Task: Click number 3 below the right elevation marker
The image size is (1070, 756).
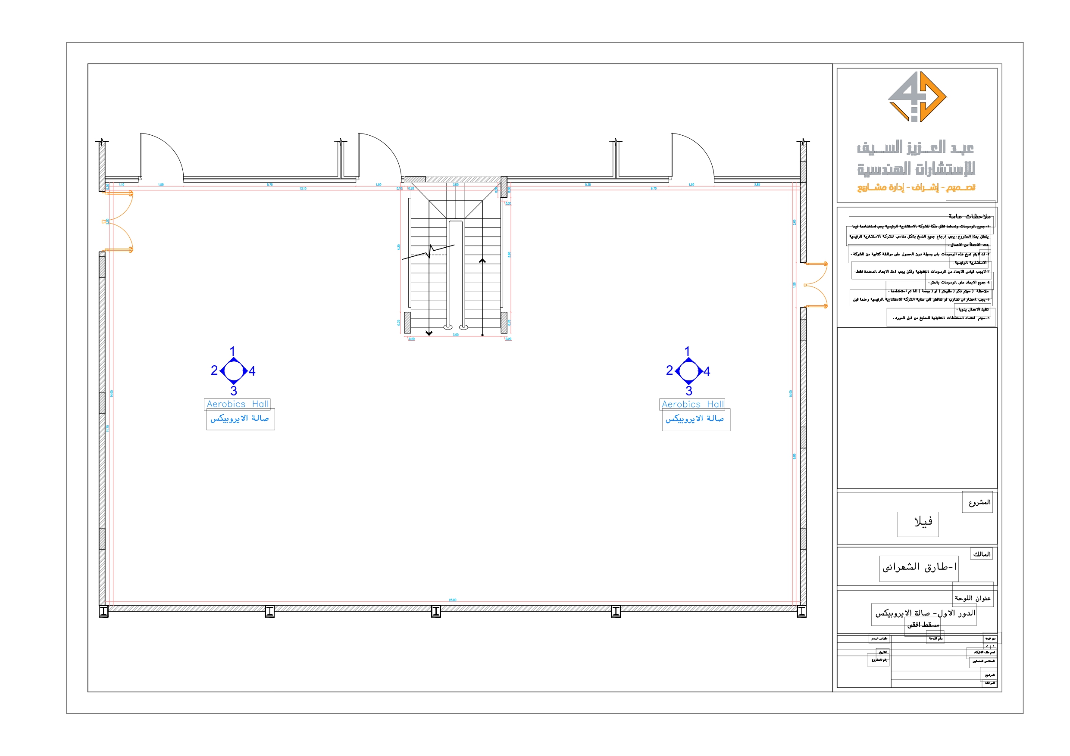Action: click(689, 391)
